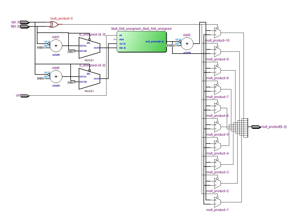
Task: Select the Add1 adder circle
Action: pos(56,46)
